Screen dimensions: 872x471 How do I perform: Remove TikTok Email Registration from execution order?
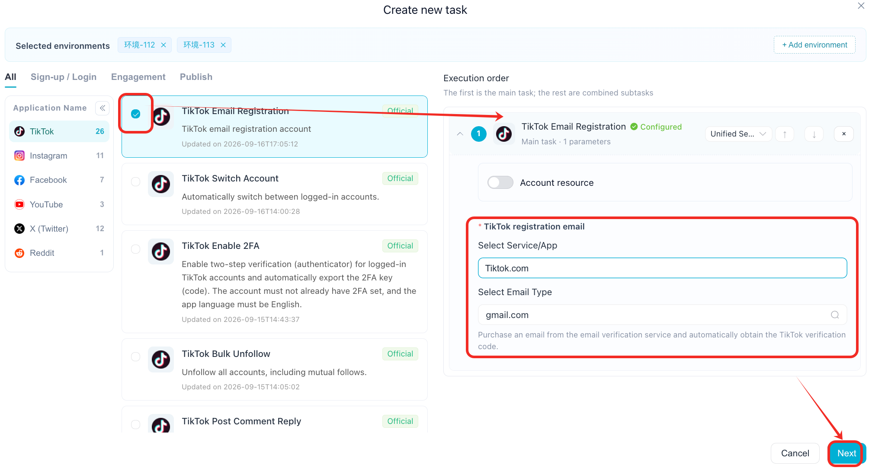843,134
